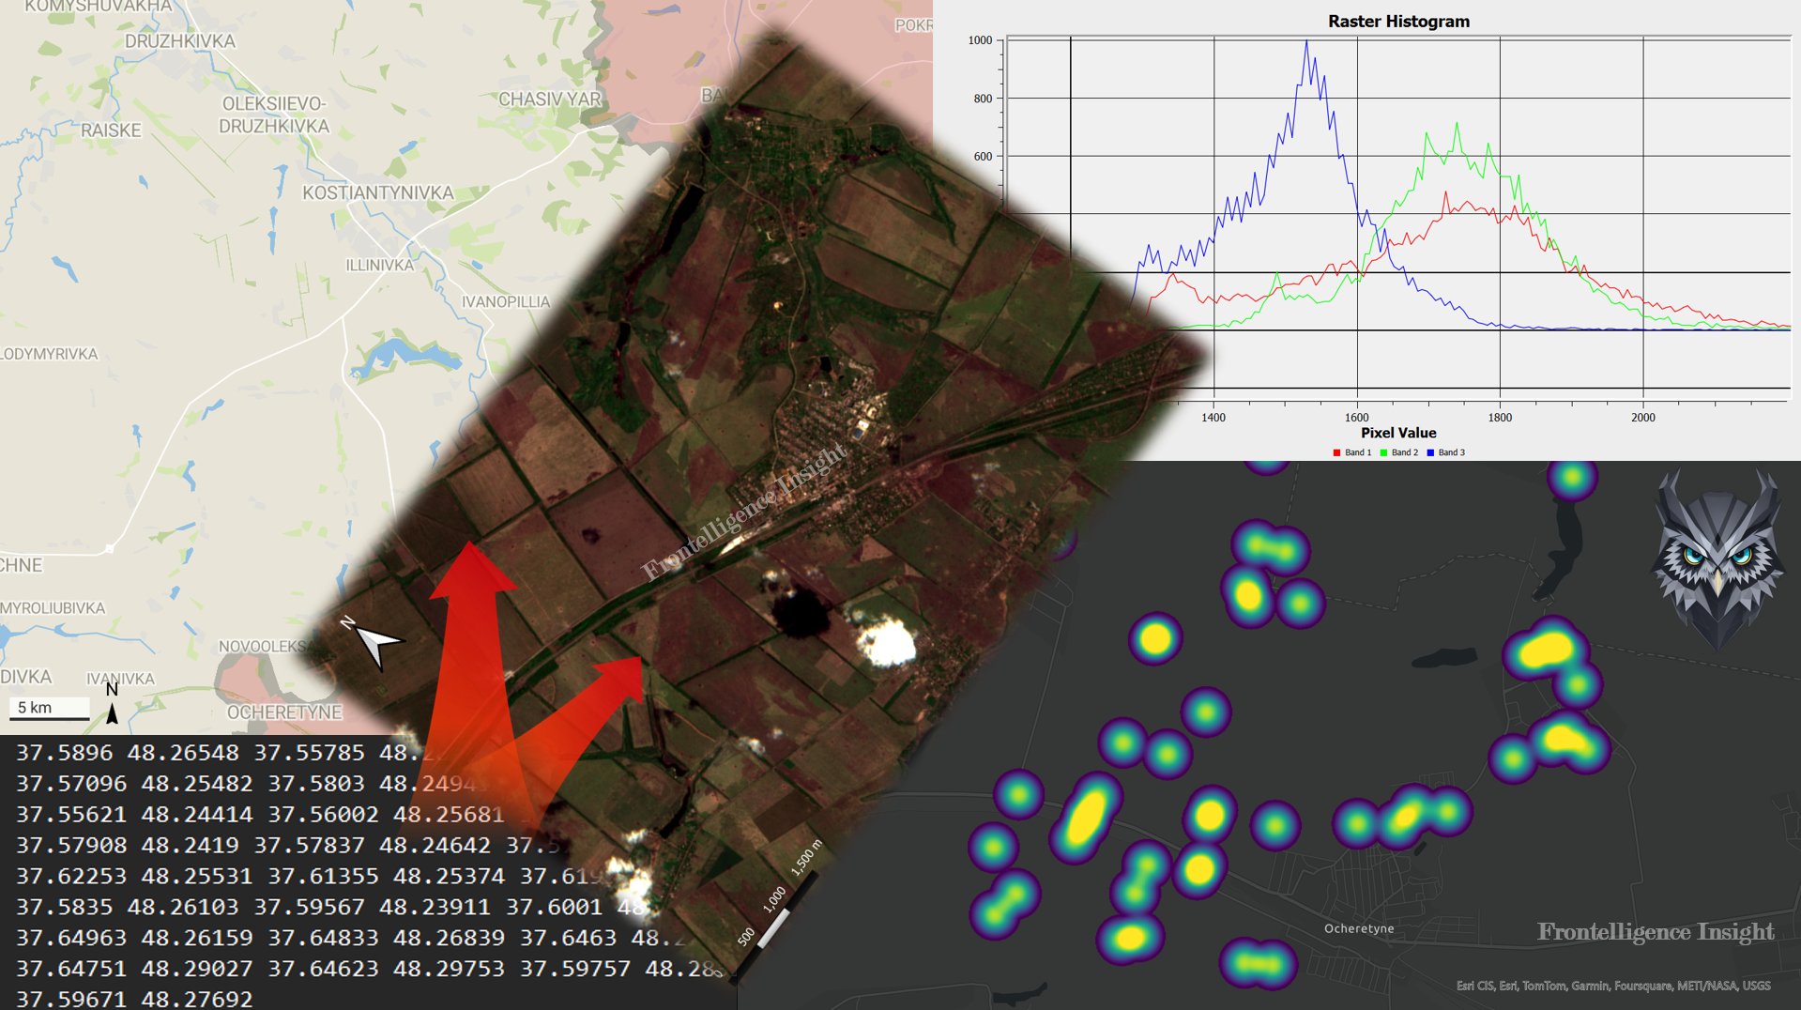This screenshot has height=1010, width=1801.
Task: Select the red Band 1 legend swatch
Action: click(x=1336, y=452)
